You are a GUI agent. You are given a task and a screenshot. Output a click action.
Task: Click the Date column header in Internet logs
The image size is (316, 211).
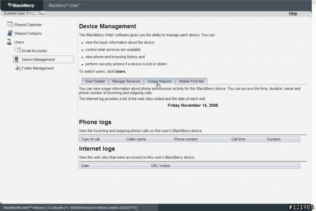point(85,166)
